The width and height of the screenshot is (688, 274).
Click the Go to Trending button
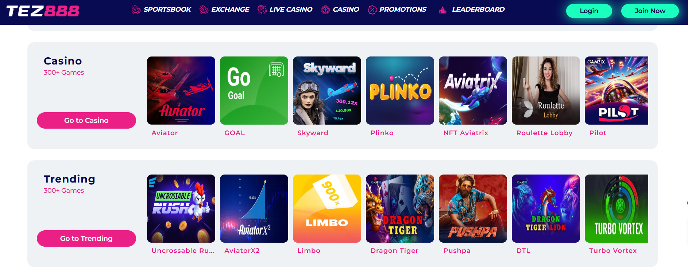coord(86,238)
